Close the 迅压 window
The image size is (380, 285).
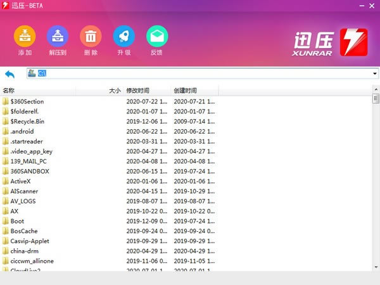[x=372, y=6]
